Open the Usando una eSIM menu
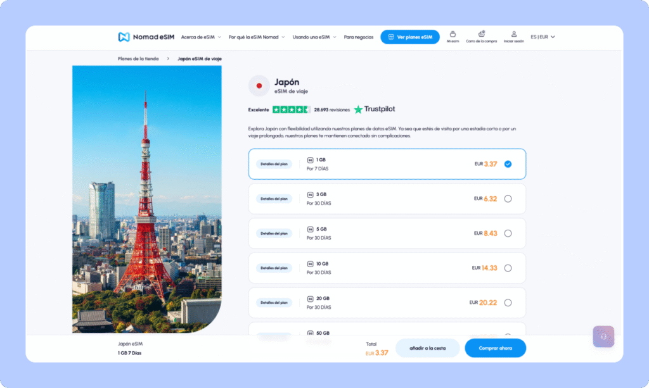This screenshot has width=649, height=388. (x=314, y=37)
